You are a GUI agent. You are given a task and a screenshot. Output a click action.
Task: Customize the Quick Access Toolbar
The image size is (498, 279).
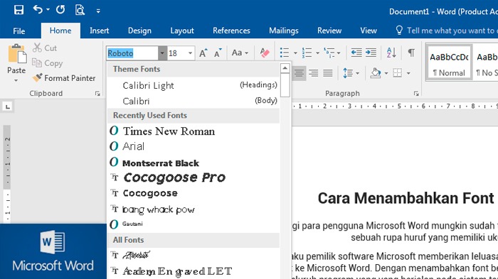(x=98, y=11)
